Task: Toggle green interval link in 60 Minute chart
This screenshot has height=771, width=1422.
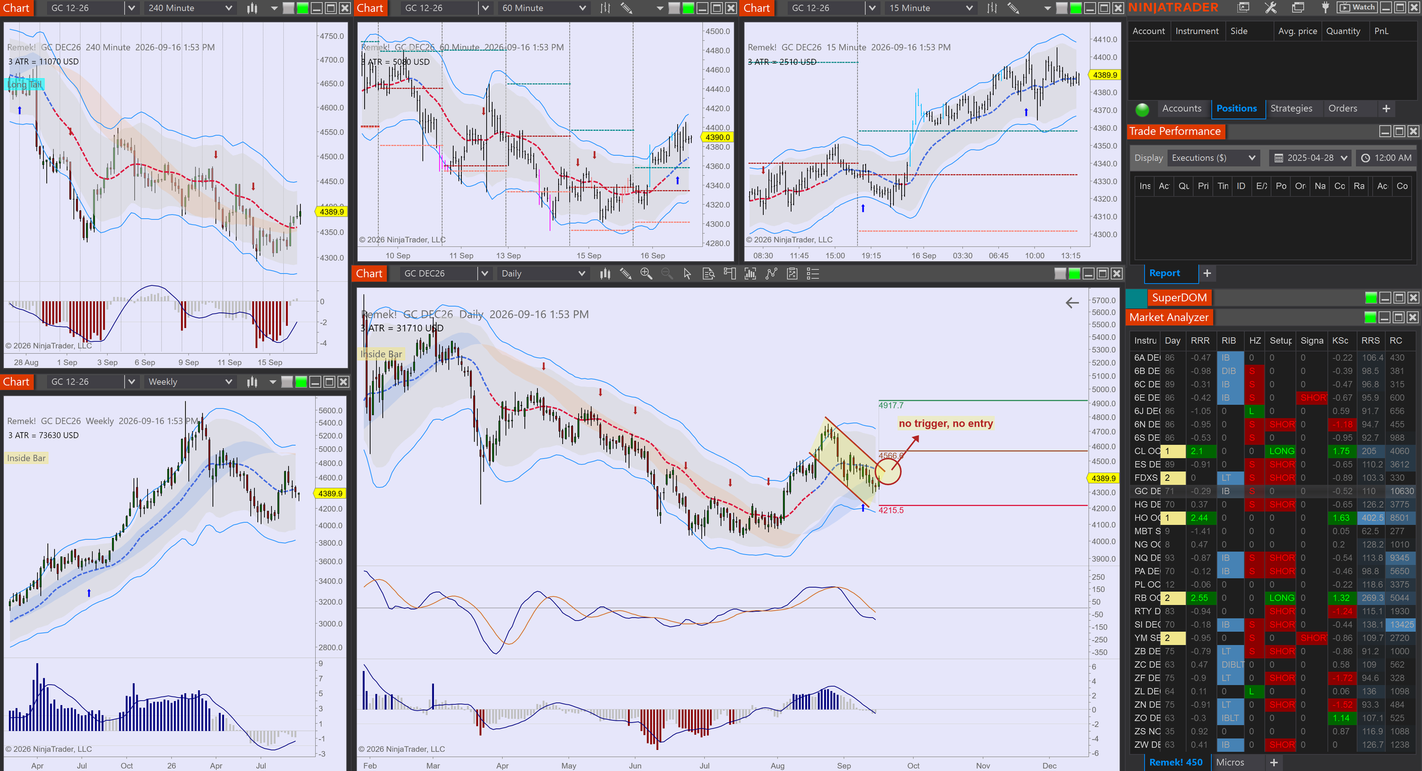Action: (x=688, y=8)
